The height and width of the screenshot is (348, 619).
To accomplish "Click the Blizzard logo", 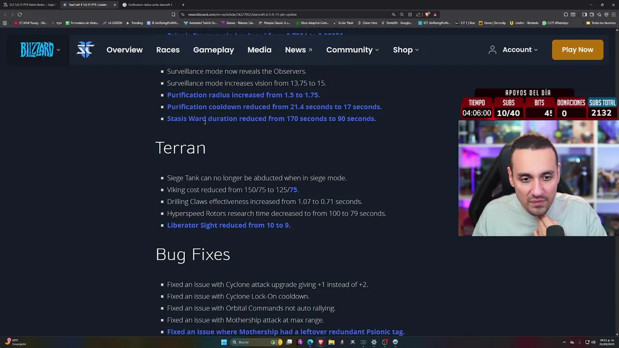I will tap(37, 50).
